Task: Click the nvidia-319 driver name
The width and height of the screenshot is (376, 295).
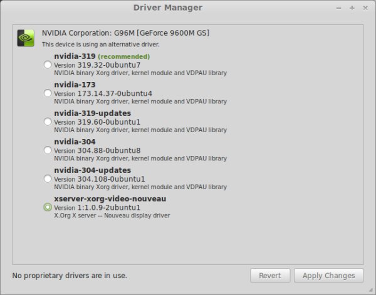Action: click(75, 56)
